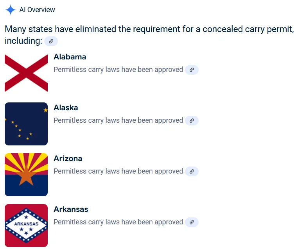Select the Alabama flag thumbnail

click(x=26, y=73)
